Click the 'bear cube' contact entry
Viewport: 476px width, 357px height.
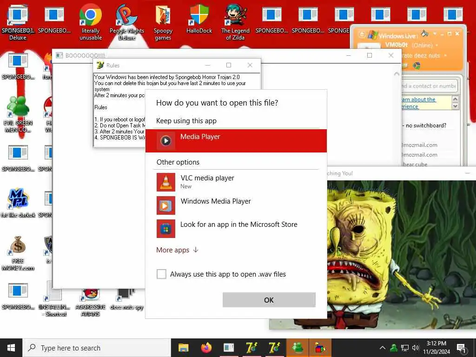[x=415, y=164]
